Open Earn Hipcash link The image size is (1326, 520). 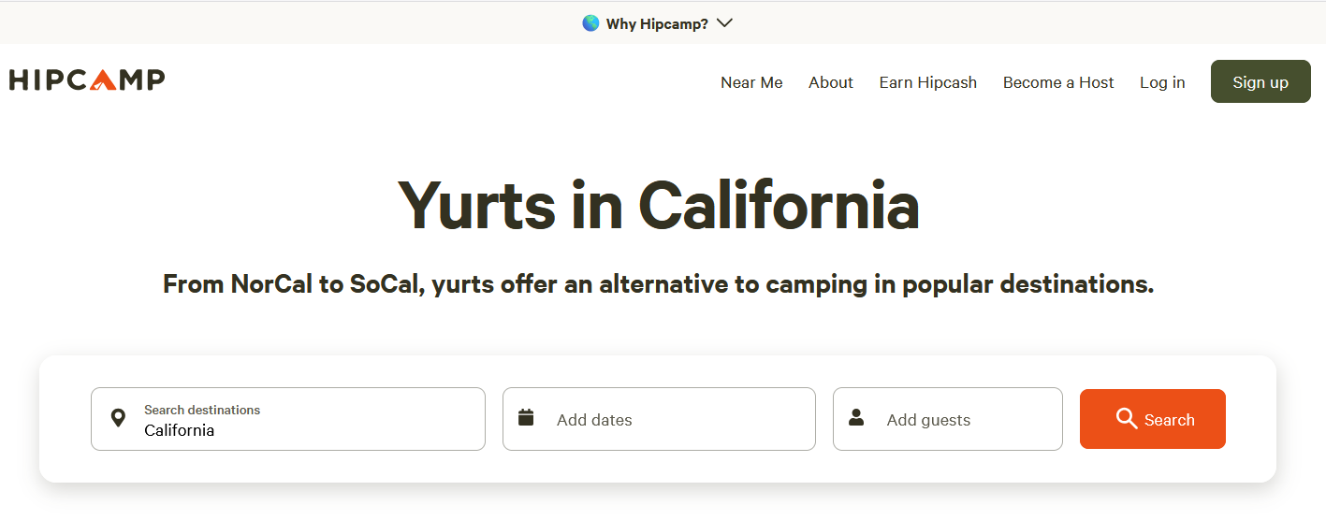[928, 82]
